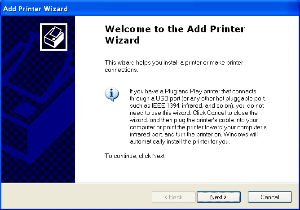Click the small printer icon in the white square

[53, 36]
